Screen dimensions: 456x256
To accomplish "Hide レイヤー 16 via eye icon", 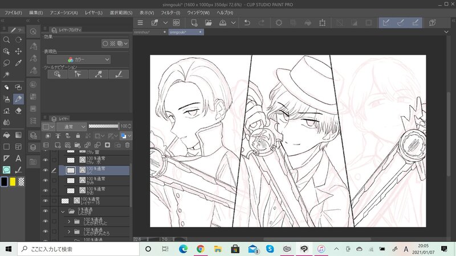I will point(46,201).
